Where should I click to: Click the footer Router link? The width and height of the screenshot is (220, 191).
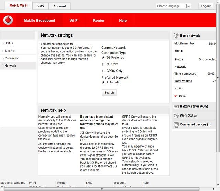click(62, 183)
